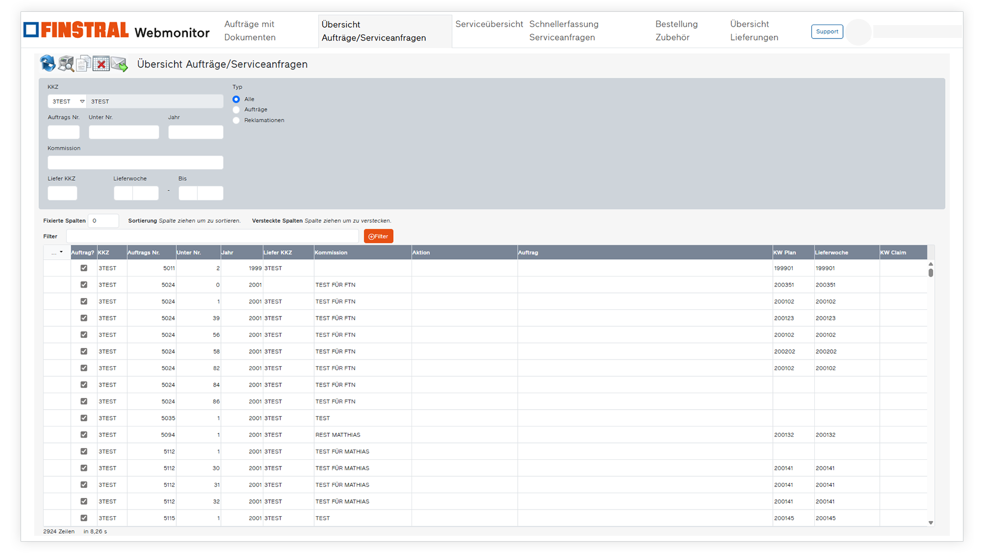Image resolution: width=984 pixels, height=553 pixels.
Task: Select the Alle type radio button
Action: pyautogui.click(x=236, y=99)
